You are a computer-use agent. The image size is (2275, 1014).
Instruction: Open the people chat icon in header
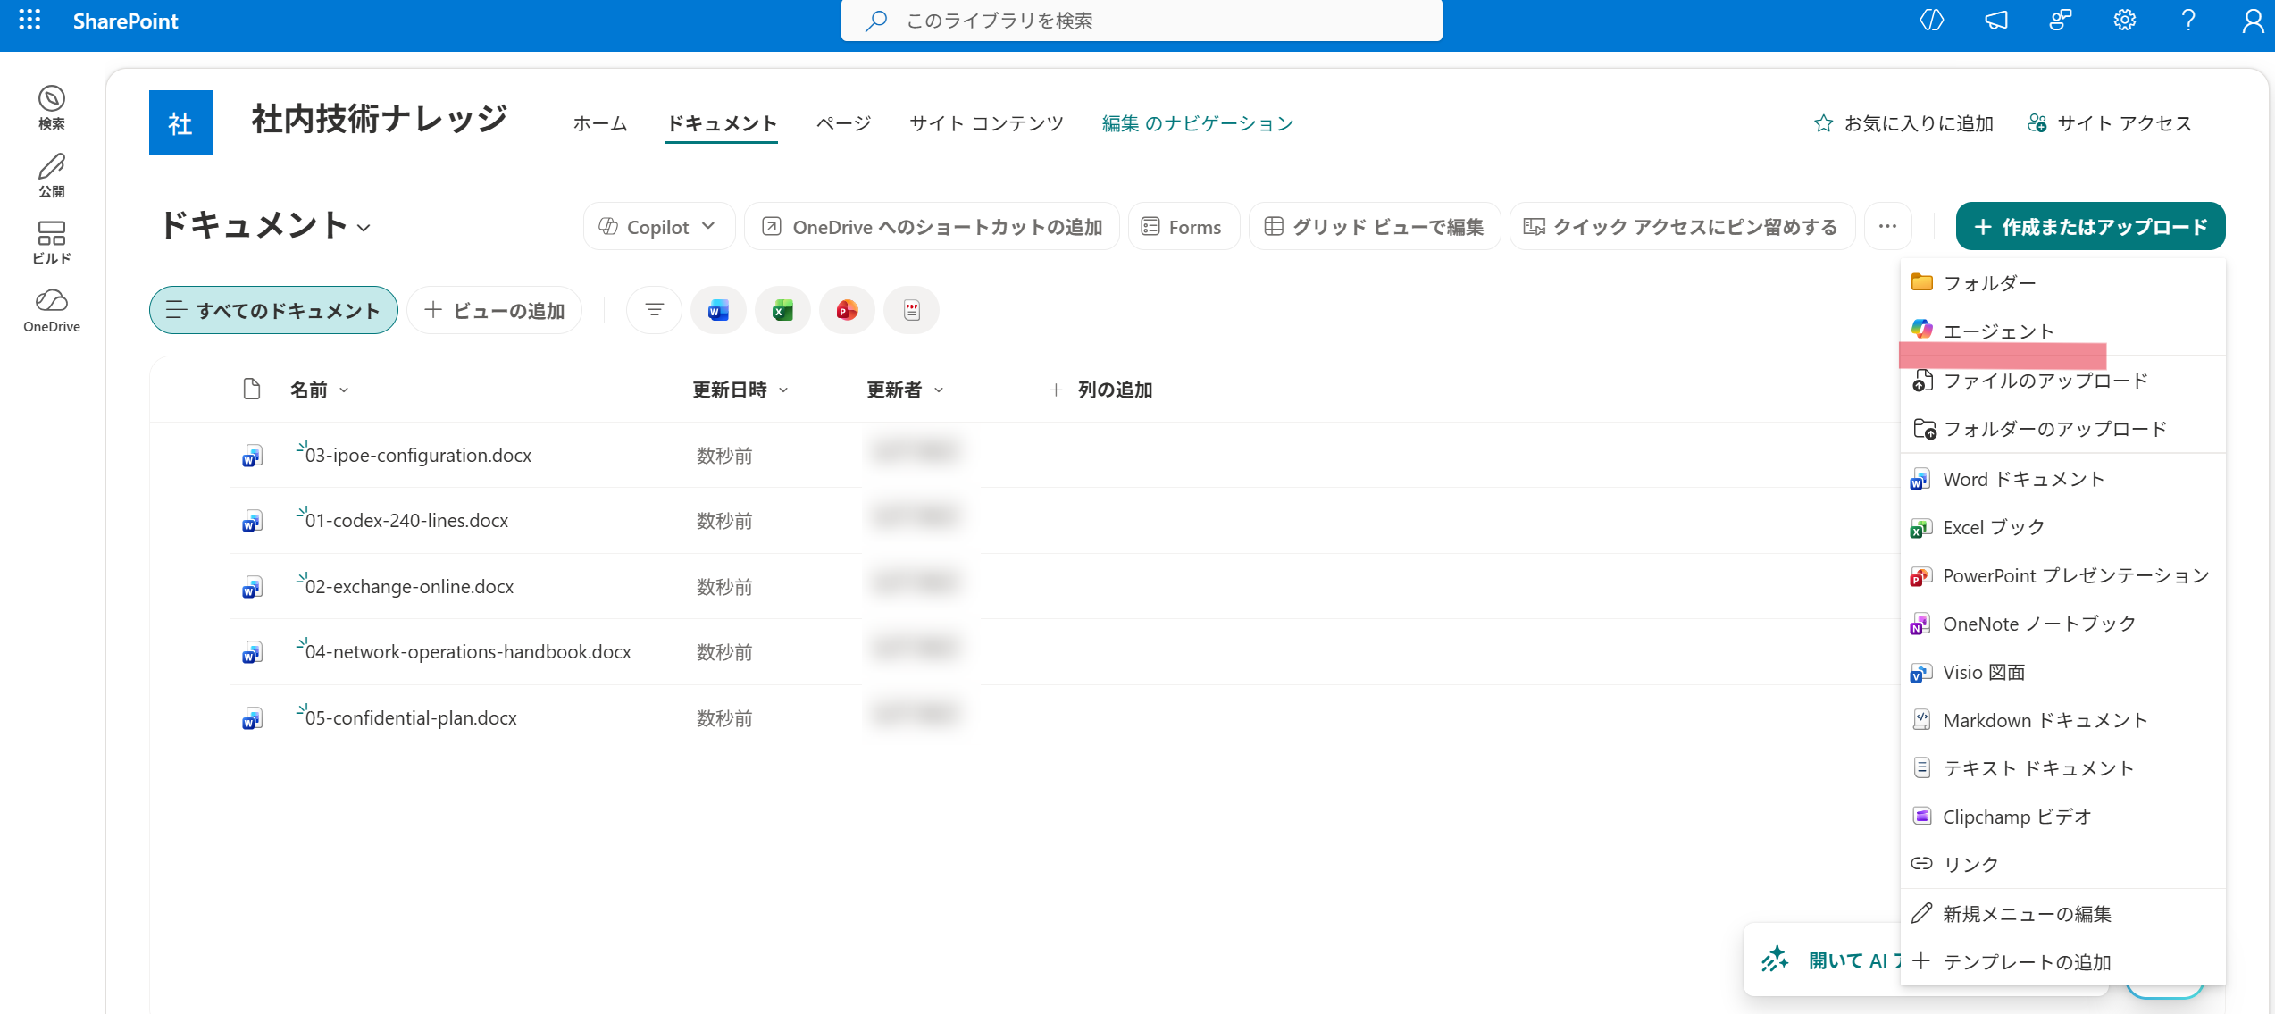(2060, 20)
